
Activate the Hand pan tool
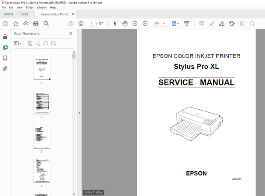125,23
